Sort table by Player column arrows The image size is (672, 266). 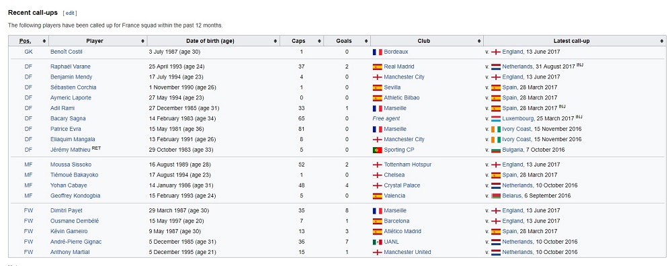[x=142, y=41]
